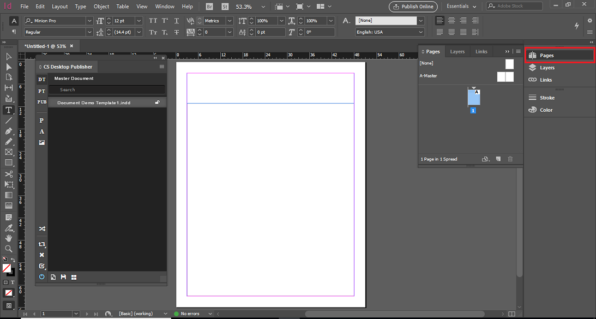Screen dimensions: 596x319
Task: Click the PT icon in CS Desktop Publisher
Action: 42,91
